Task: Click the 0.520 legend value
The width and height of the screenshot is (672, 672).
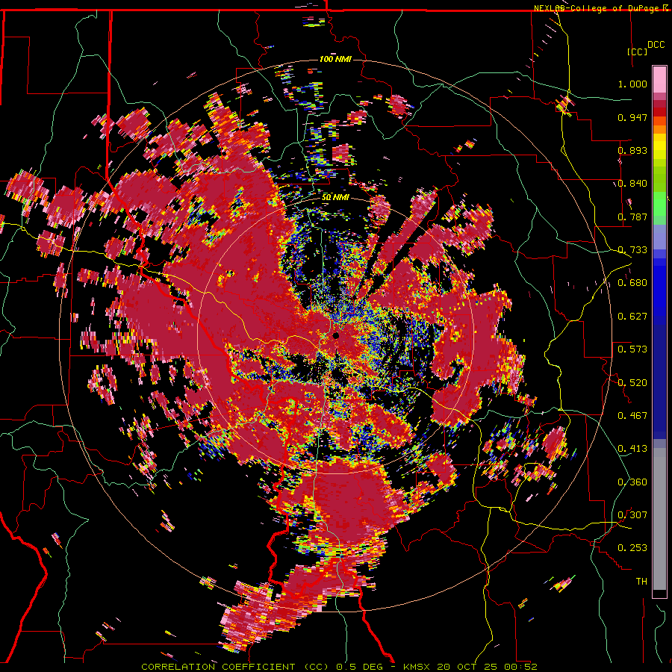Action: [632, 383]
